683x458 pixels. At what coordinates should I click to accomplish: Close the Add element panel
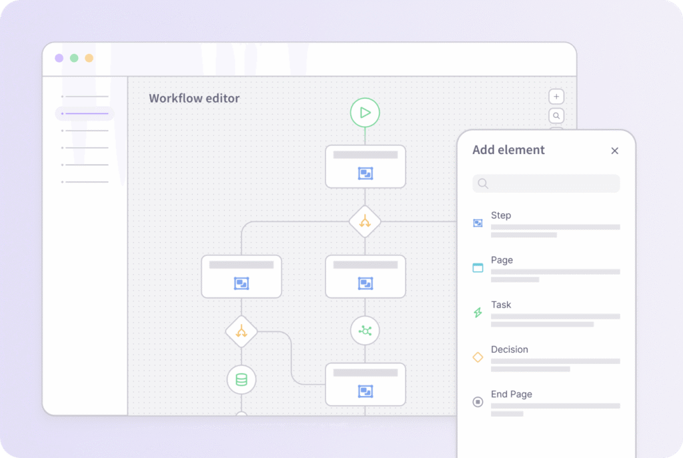point(614,151)
